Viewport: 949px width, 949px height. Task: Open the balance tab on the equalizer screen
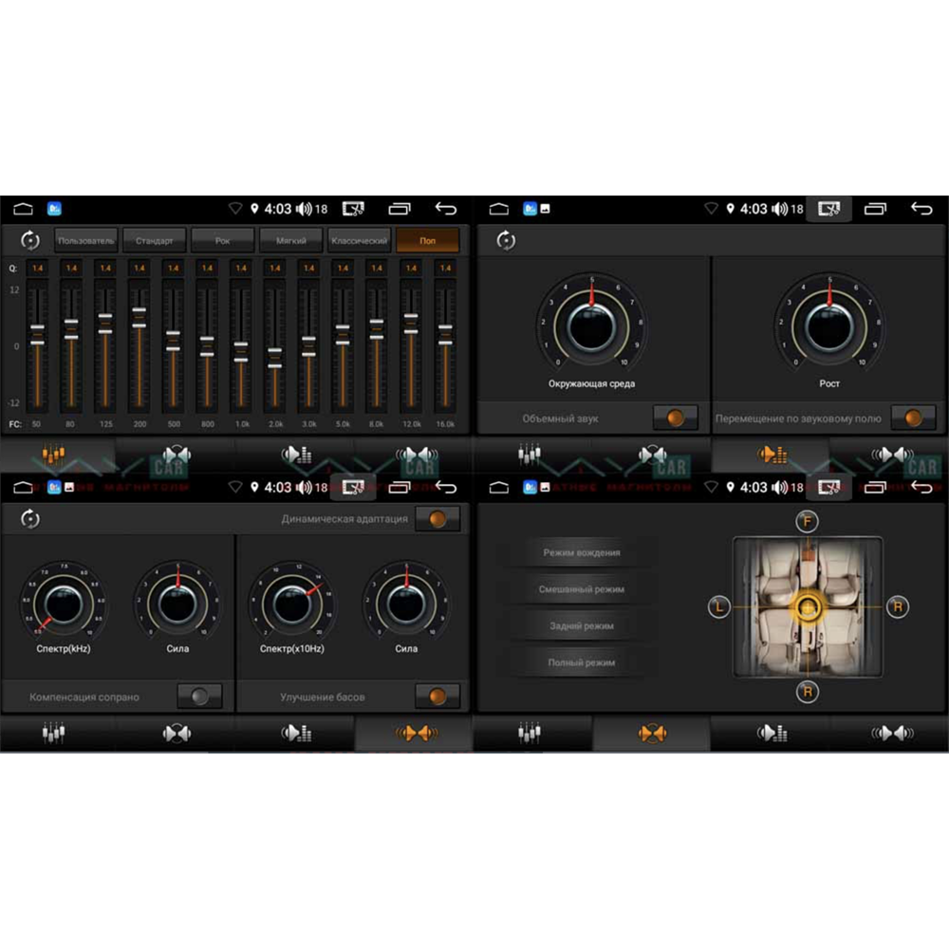pyautogui.click(x=177, y=454)
